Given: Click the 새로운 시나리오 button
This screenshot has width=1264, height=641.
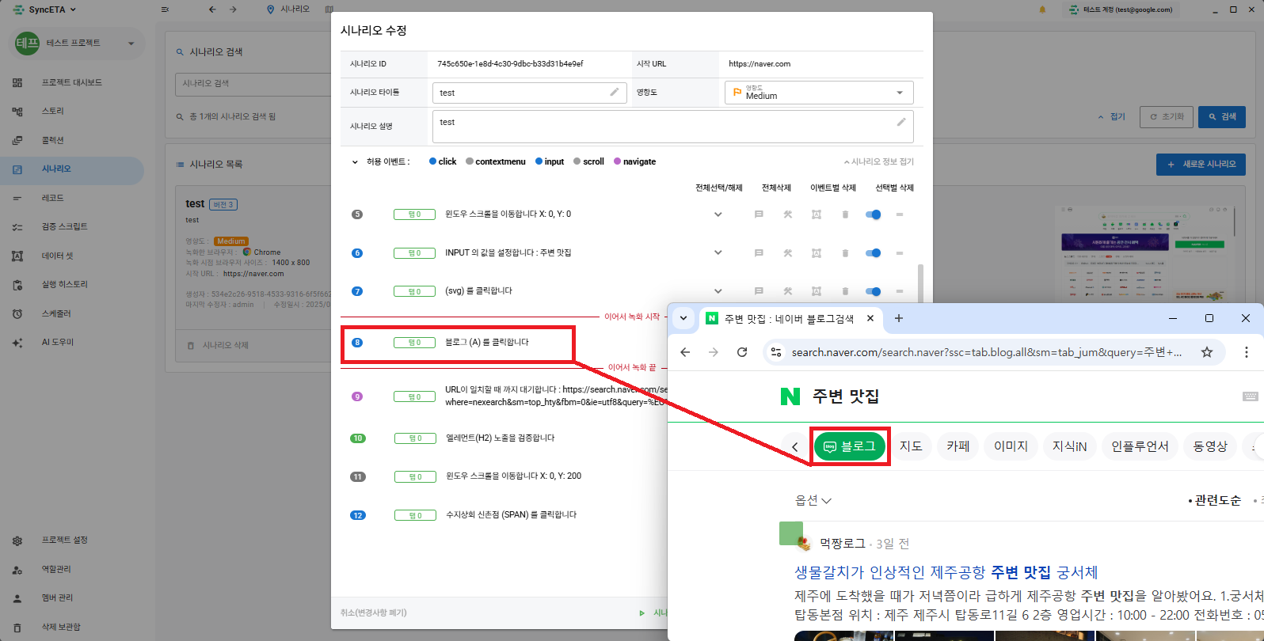Looking at the screenshot, I should point(1201,164).
